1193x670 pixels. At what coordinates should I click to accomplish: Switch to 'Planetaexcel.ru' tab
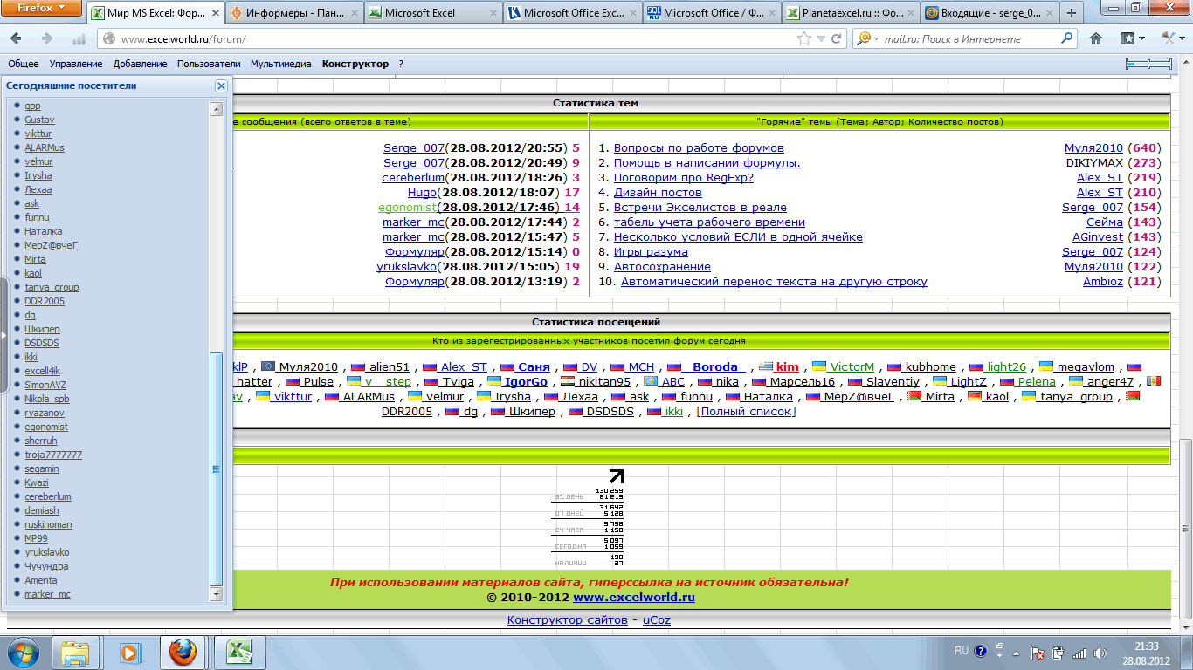click(851, 13)
